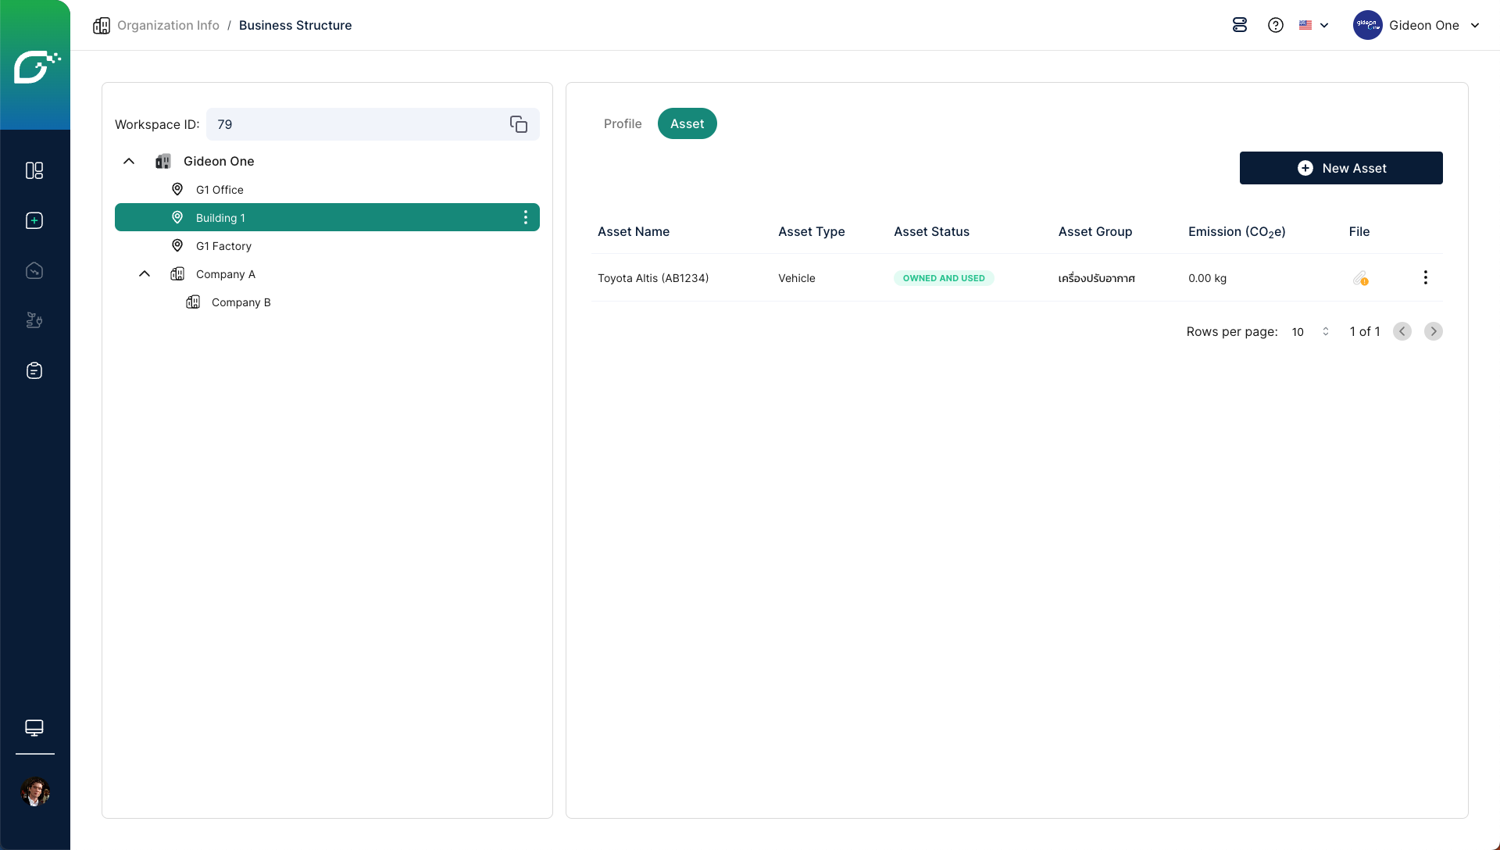Go to the Organization Info breadcrumb link
This screenshot has width=1500, height=850.
pyautogui.click(x=168, y=25)
